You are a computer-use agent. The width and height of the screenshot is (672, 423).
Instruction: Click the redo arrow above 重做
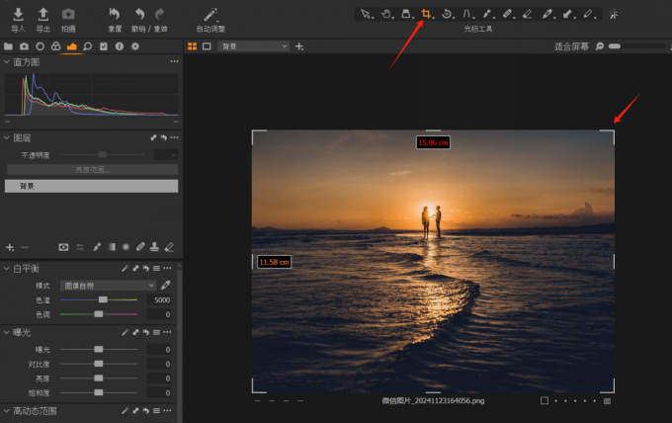(x=159, y=14)
